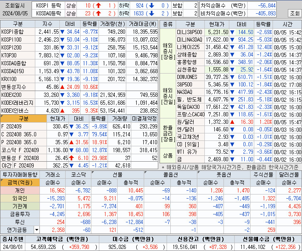Click the 2024/08/05 query date field
This screenshot has height=251, width=302.
(15, 13)
